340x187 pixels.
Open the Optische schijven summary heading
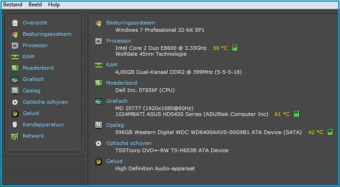click(x=129, y=143)
